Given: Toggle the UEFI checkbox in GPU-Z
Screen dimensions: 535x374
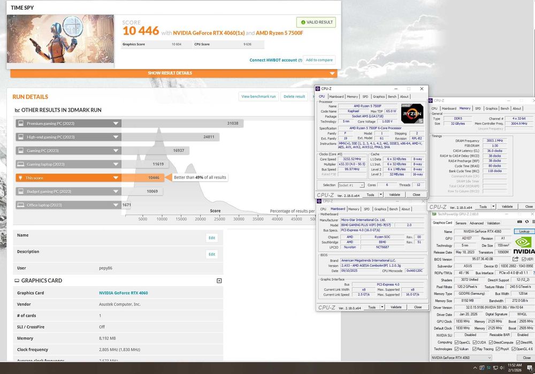Looking at the screenshot, I should pyautogui.click(x=524, y=259).
